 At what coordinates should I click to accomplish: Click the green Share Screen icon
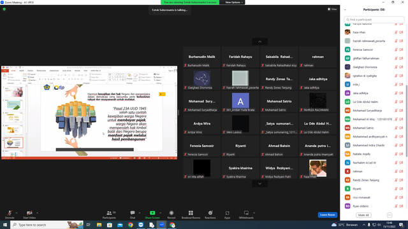(x=152, y=213)
